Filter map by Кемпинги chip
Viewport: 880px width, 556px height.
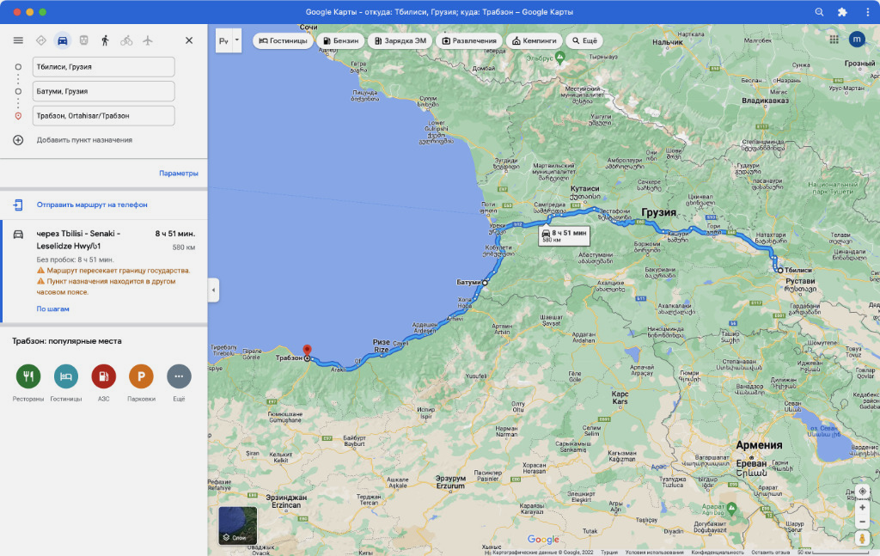point(535,40)
